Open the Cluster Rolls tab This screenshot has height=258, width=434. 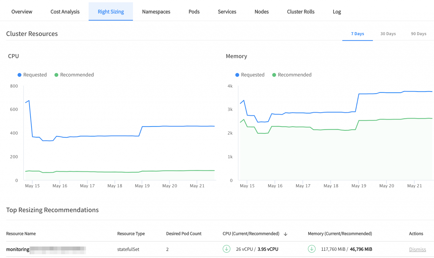[301, 12]
